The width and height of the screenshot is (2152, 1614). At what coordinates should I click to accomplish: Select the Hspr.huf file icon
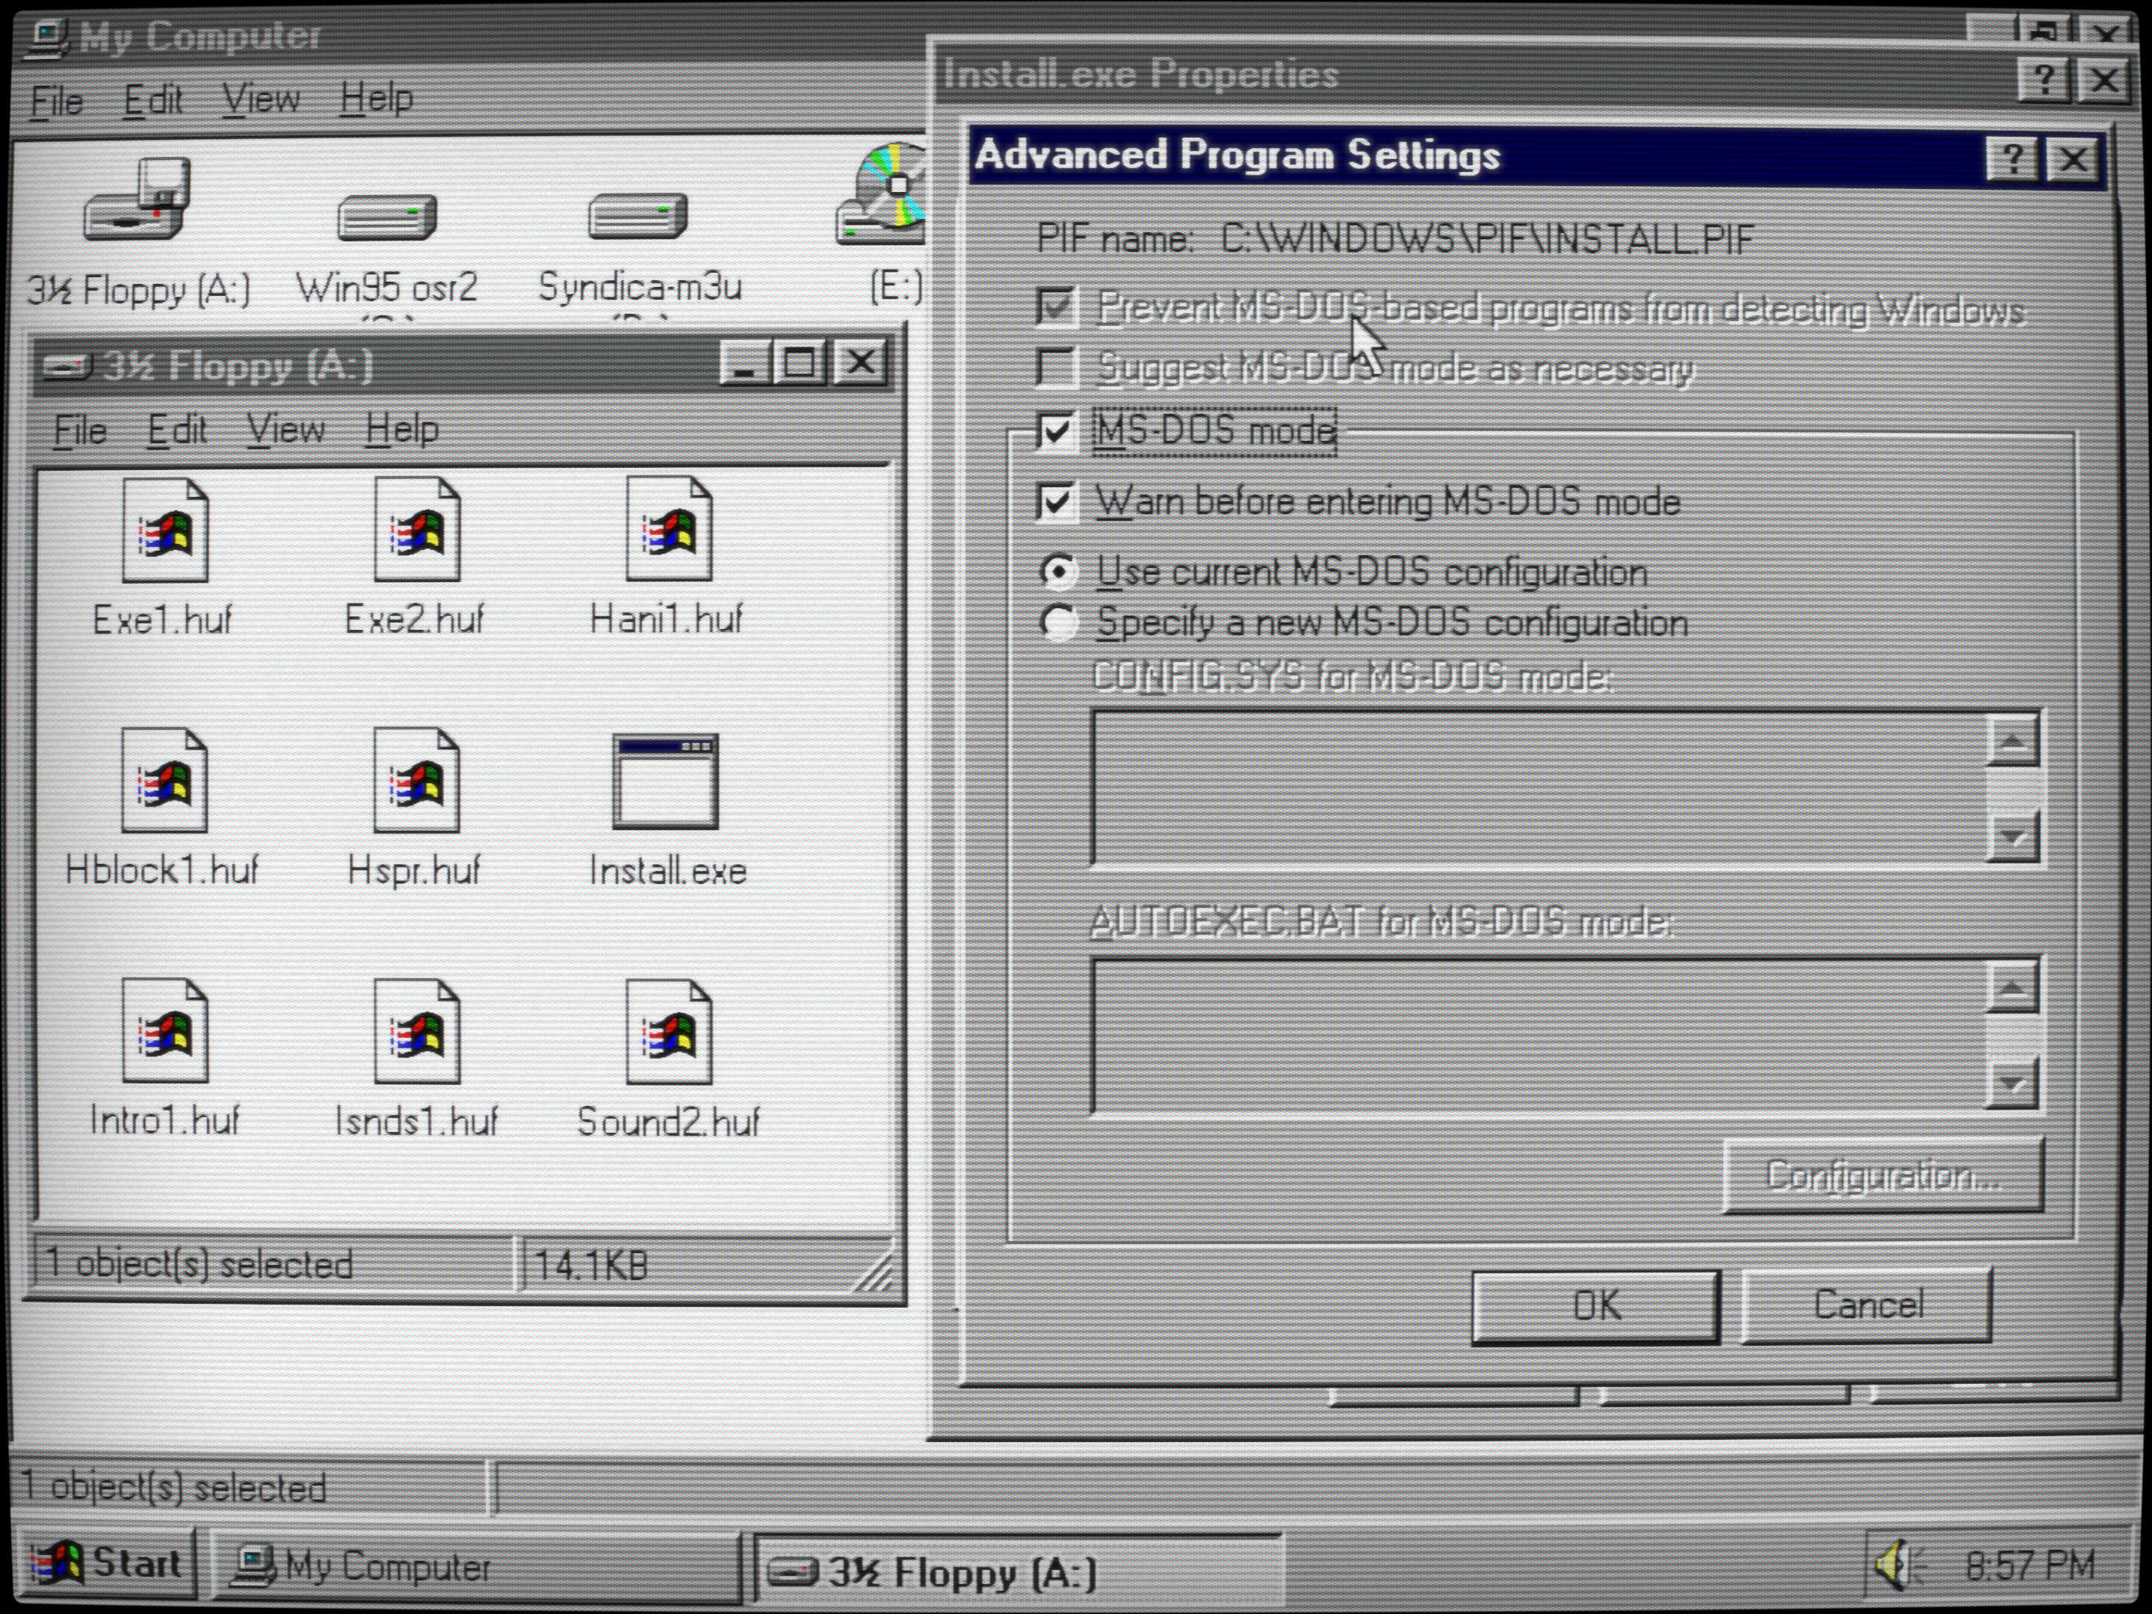tap(416, 781)
